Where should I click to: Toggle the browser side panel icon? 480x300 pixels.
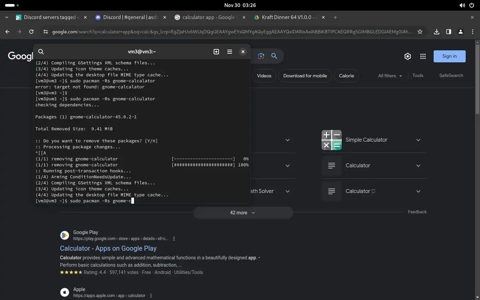449,32
